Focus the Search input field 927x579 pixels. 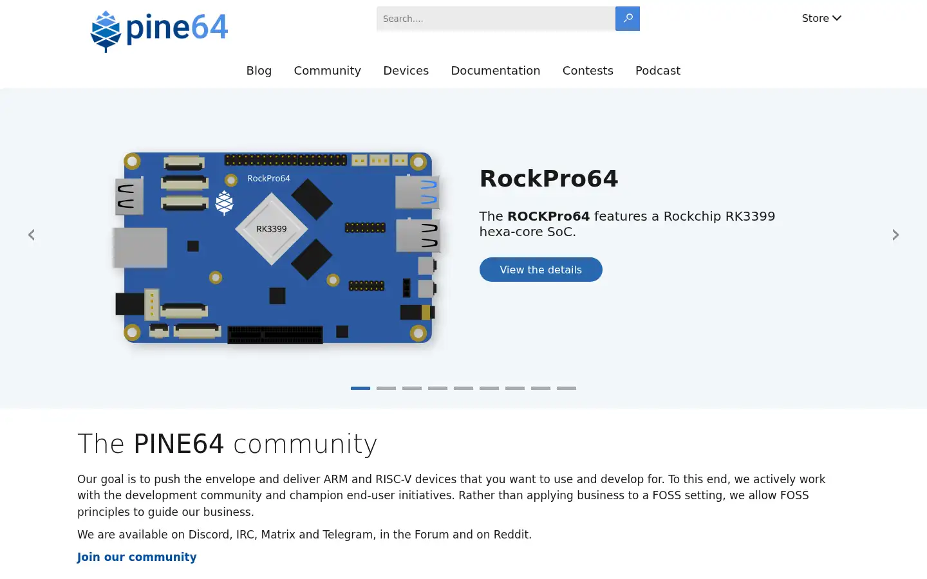click(496, 19)
